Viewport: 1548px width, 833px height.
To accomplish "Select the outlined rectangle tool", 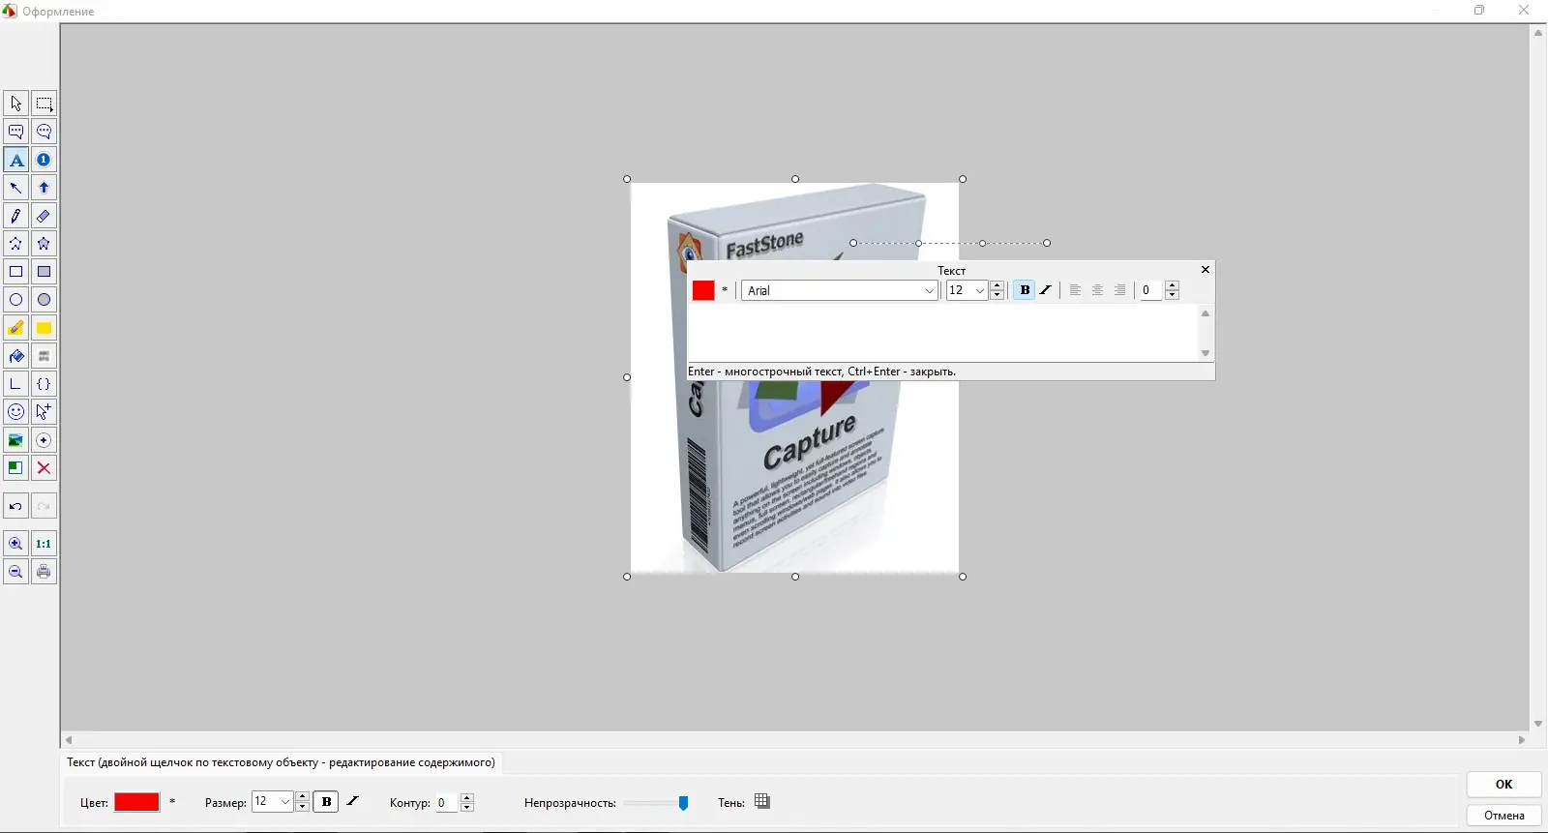I will tap(15, 272).
